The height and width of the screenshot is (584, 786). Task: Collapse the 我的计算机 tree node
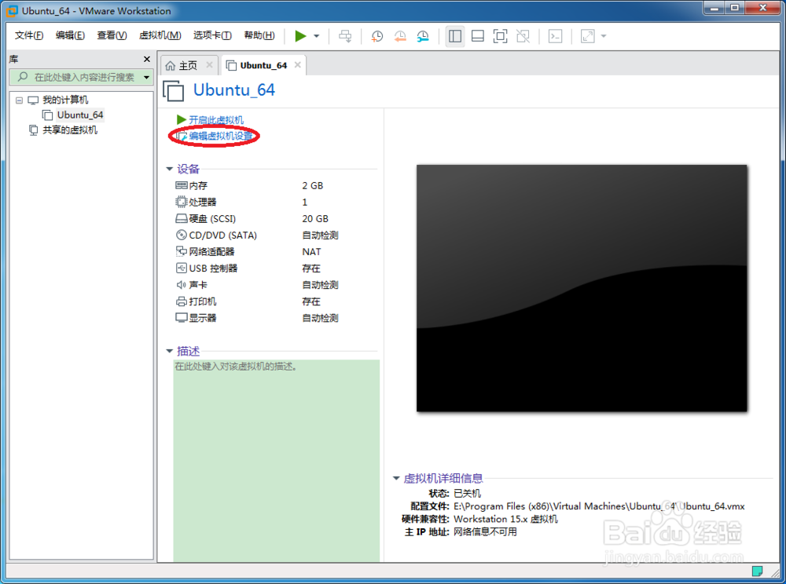pos(19,100)
